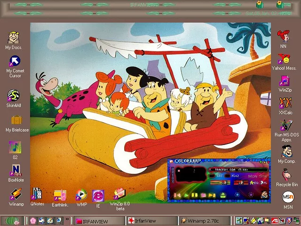
Task: Toggle shuffle with the blue dotted button
Action: click(x=237, y=194)
